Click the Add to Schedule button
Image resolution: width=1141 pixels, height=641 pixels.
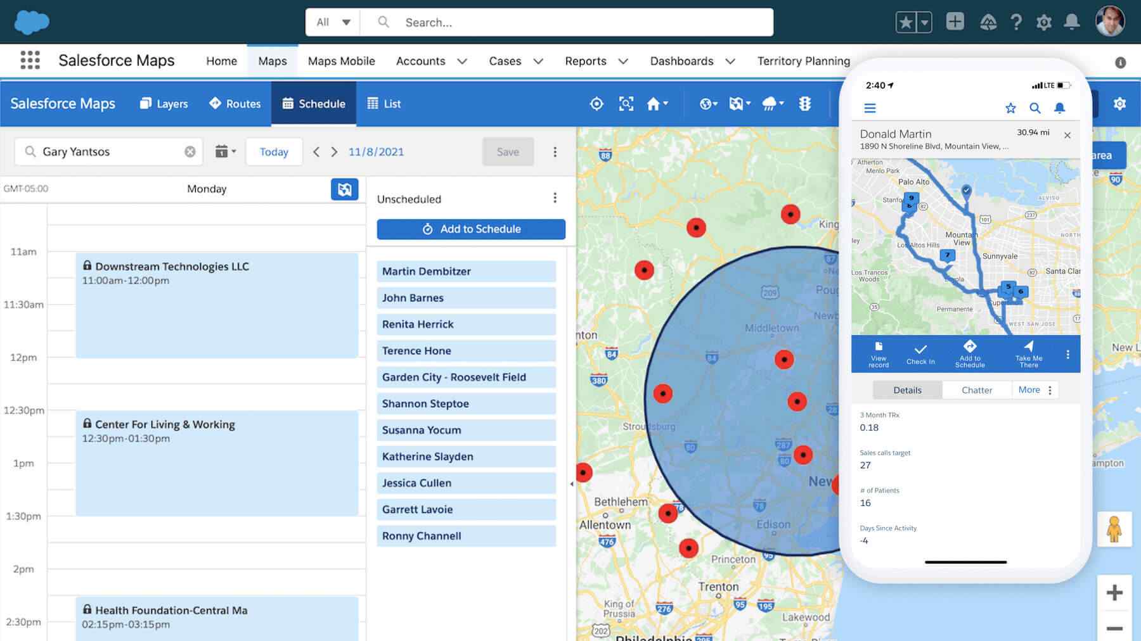click(x=471, y=229)
